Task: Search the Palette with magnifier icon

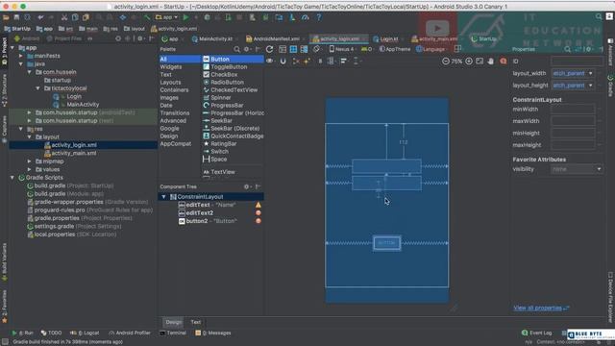Action: tap(237, 49)
